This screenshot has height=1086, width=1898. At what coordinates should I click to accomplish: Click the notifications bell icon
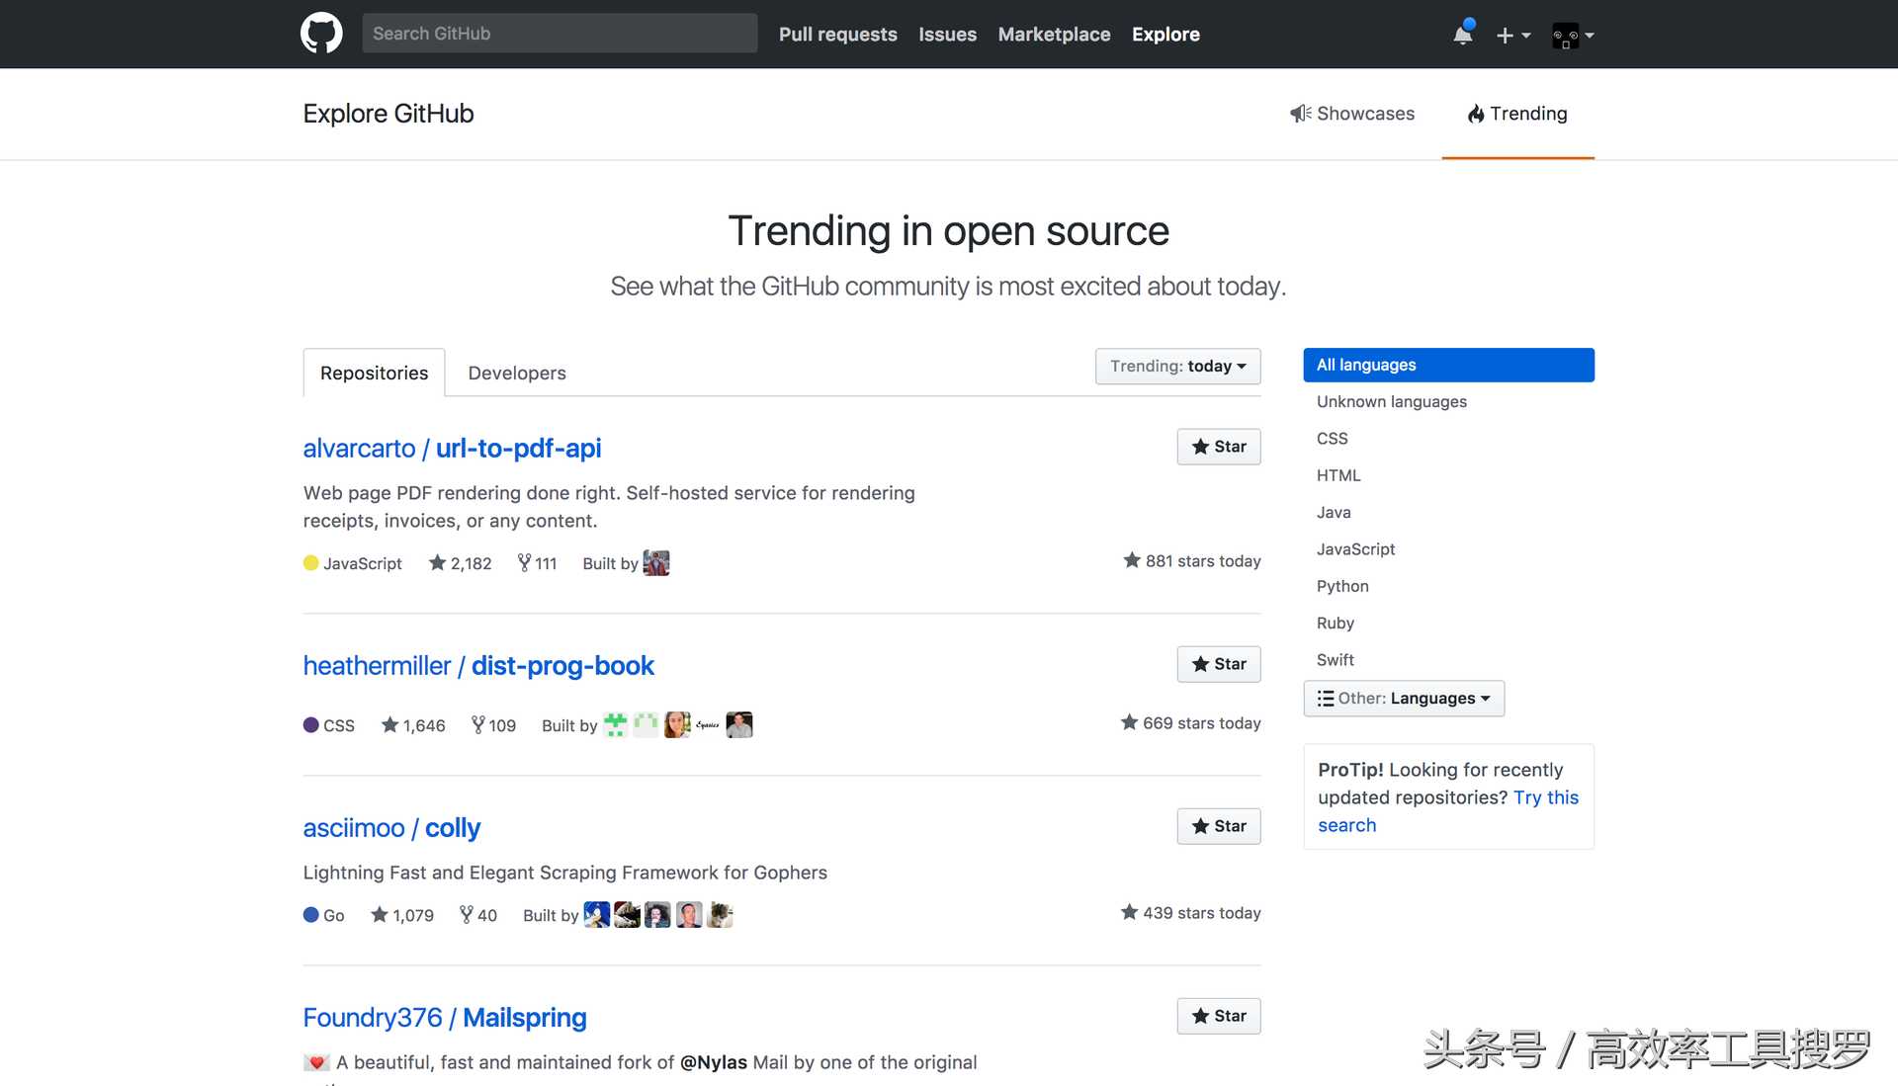tap(1461, 34)
